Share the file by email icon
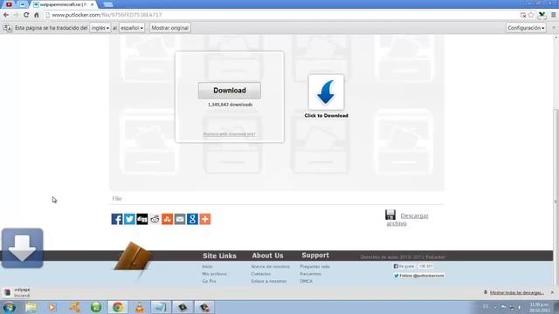 coord(180,219)
